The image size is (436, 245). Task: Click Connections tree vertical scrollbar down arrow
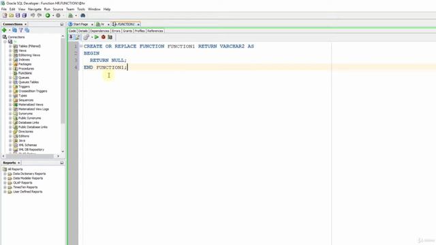[x=63, y=151]
